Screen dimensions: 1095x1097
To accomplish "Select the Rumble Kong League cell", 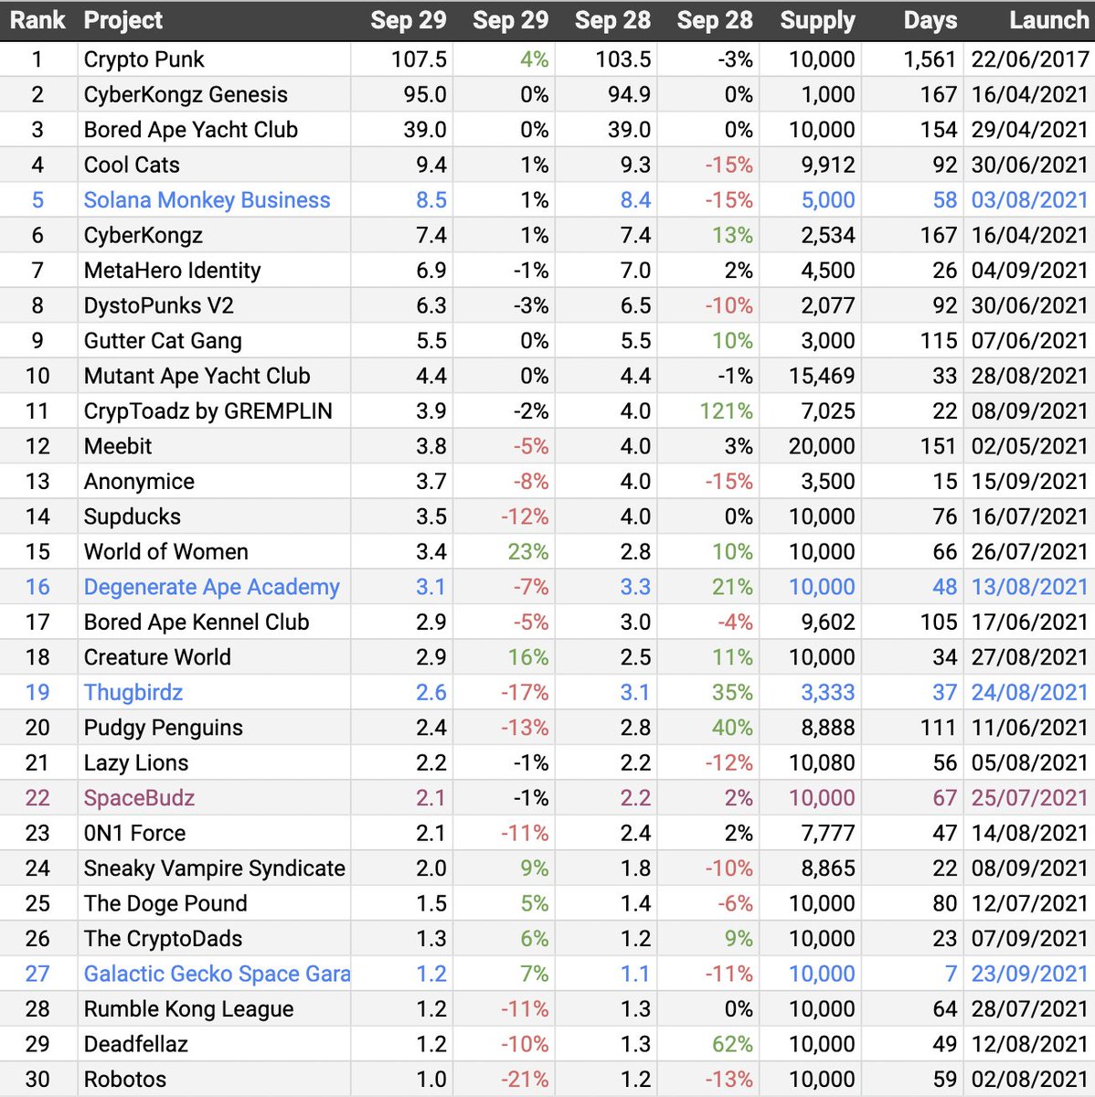I will 214,1009.
